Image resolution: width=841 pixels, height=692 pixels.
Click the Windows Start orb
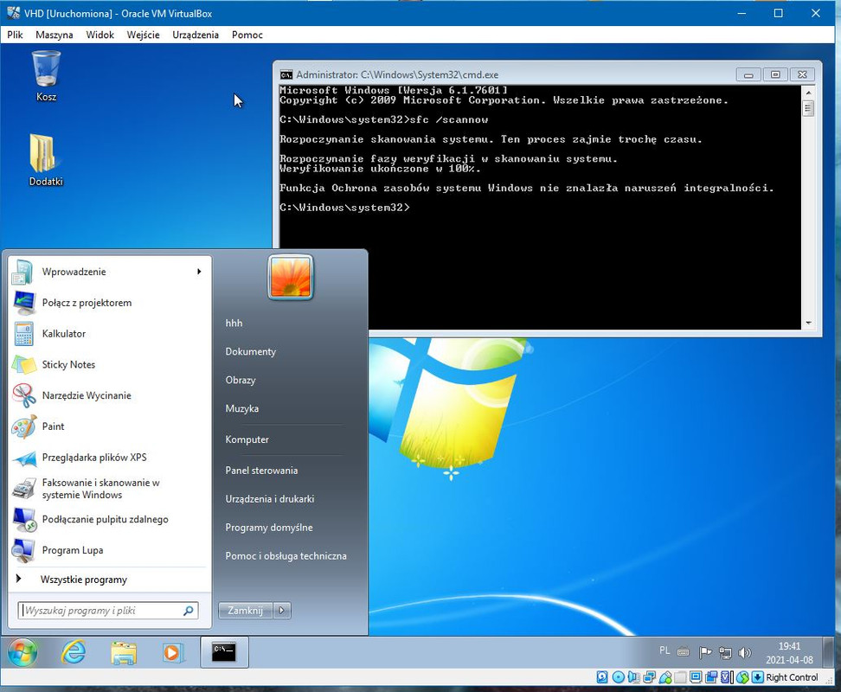pos(22,652)
